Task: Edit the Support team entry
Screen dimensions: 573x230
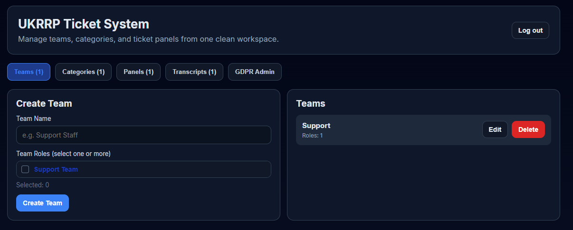Action: (495, 129)
